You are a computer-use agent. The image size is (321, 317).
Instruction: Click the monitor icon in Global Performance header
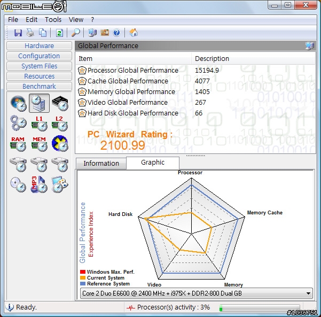[x=310, y=45]
